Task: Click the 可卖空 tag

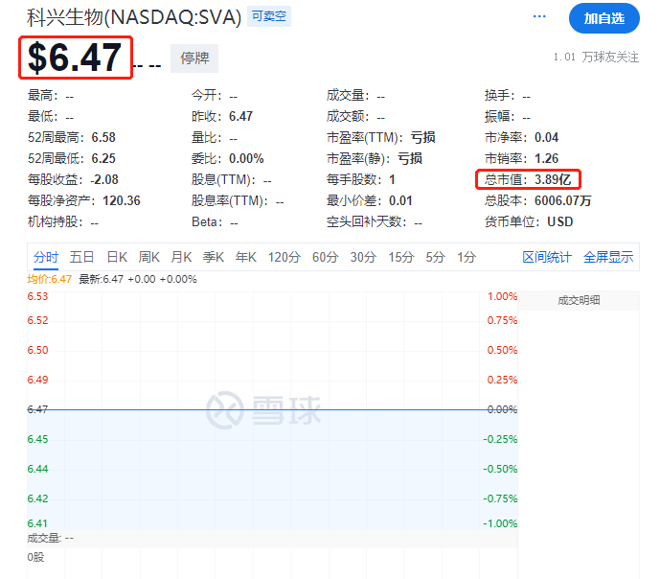Action: [269, 16]
